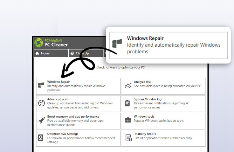Click the Optimize SSD Settings drive icon
The height and width of the screenshot is (152, 234).
coord(41,137)
